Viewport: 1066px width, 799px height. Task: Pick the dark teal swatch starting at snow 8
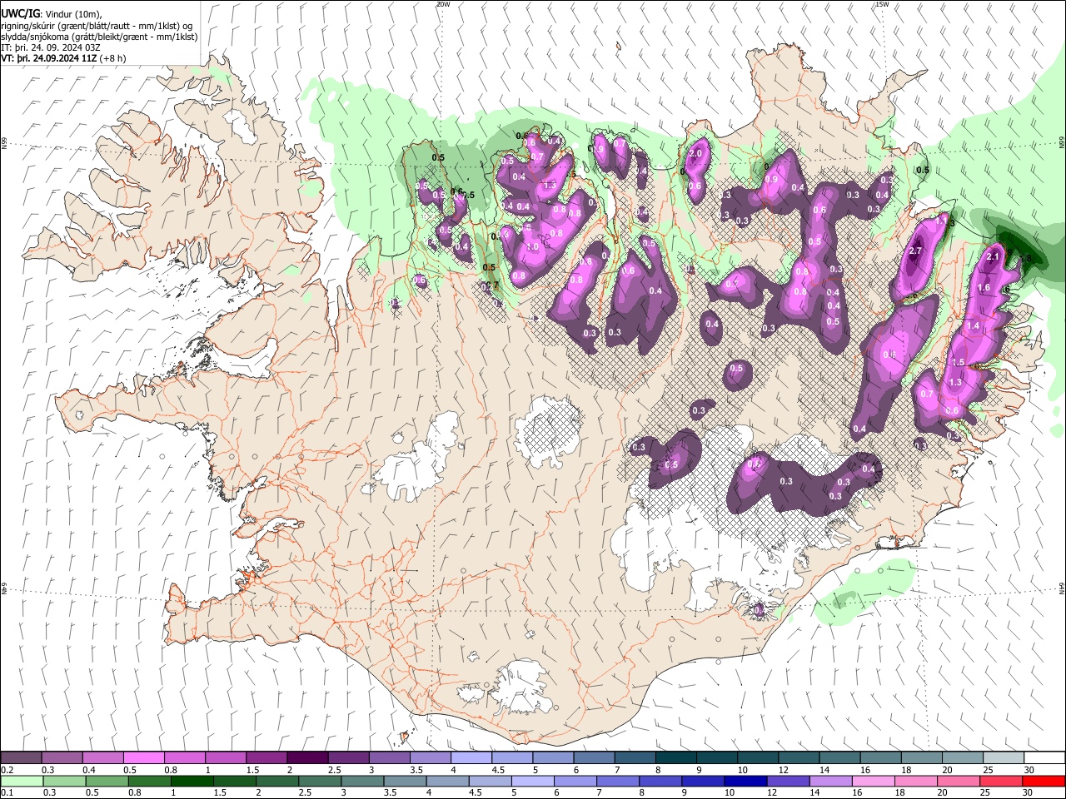(676, 757)
